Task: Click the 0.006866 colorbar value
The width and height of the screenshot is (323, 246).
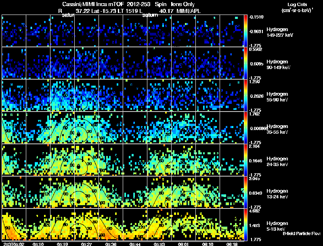Action: [x=258, y=128]
